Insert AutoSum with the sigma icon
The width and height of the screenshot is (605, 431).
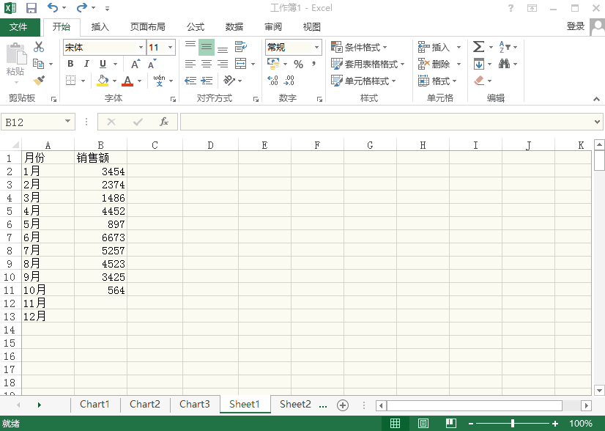point(478,47)
